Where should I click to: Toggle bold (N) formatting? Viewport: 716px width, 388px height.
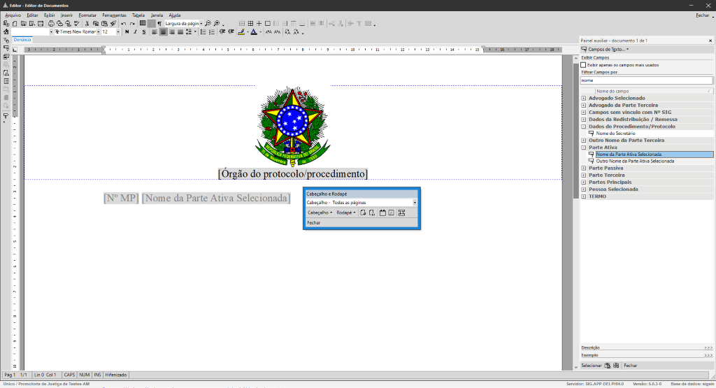pos(127,32)
